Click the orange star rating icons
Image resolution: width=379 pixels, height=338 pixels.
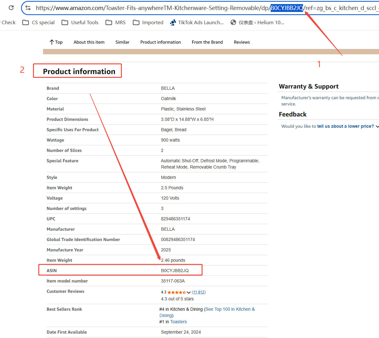click(176, 292)
